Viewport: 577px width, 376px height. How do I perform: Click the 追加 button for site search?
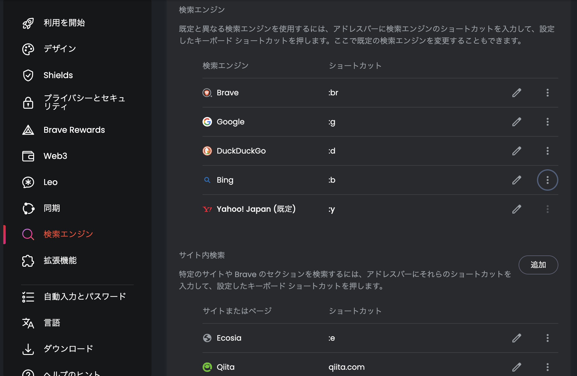point(538,265)
